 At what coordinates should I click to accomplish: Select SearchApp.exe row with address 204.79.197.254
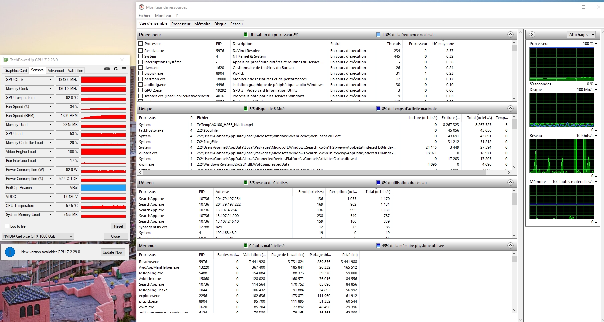point(265,199)
